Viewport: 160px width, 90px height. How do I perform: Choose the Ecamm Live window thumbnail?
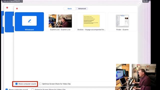pos(60,21)
